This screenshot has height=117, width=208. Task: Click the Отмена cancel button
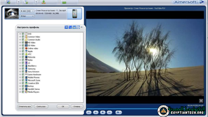coord(77,106)
